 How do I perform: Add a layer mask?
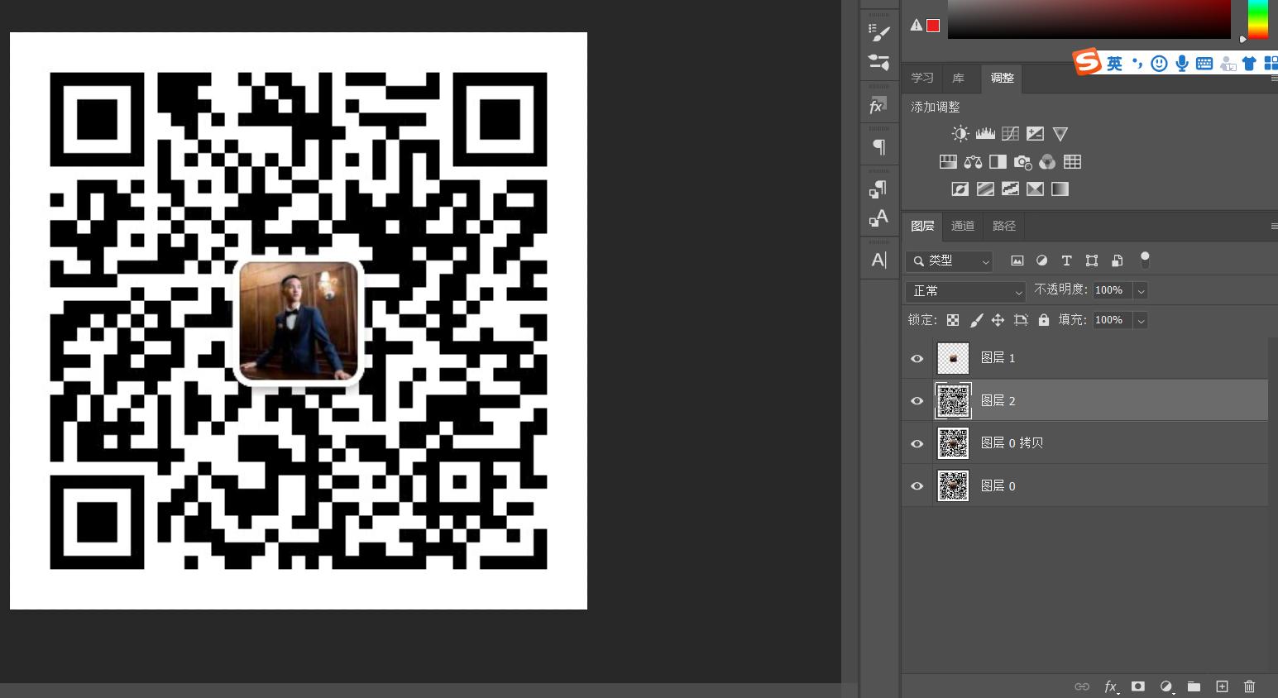click(1138, 686)
